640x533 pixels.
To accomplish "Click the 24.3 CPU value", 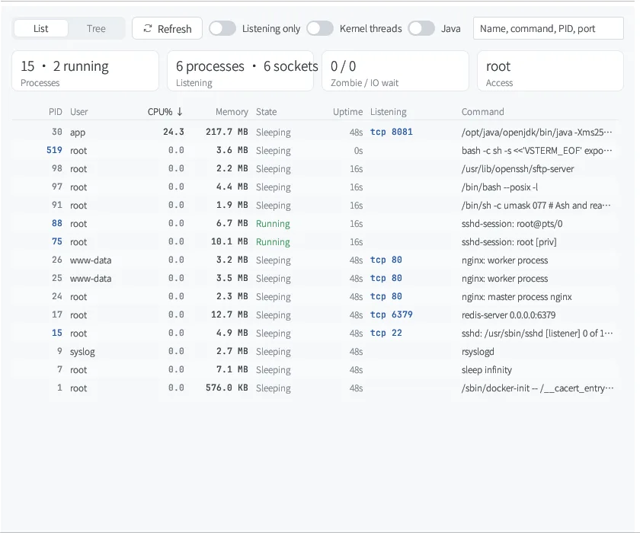I will 174,132.
